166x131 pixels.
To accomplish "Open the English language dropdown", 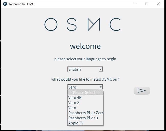I will [85, 69].
